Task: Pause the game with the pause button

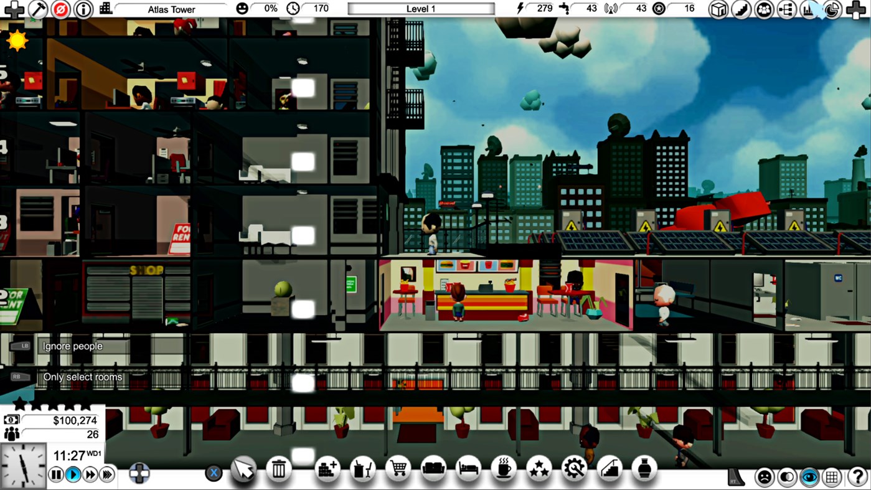Action: click(55, 474)
